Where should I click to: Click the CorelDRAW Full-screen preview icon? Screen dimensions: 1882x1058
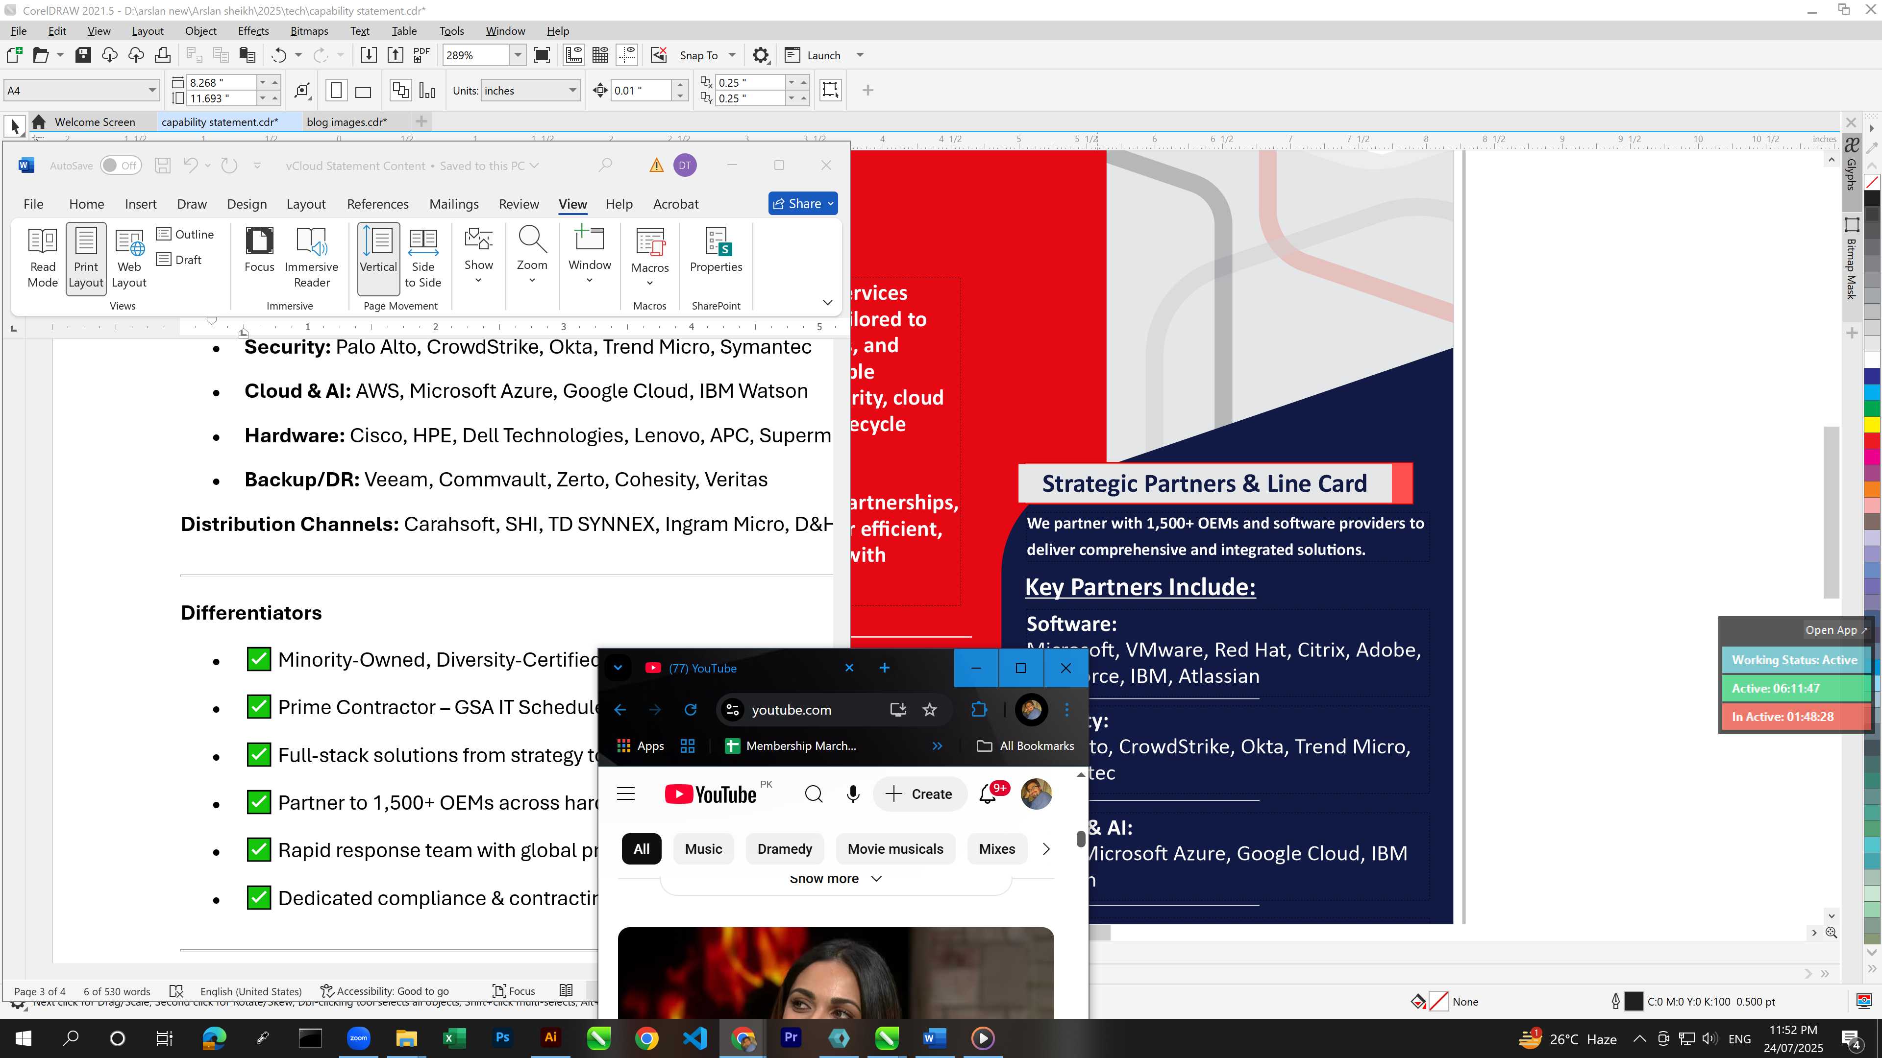(x=542, y=55)
